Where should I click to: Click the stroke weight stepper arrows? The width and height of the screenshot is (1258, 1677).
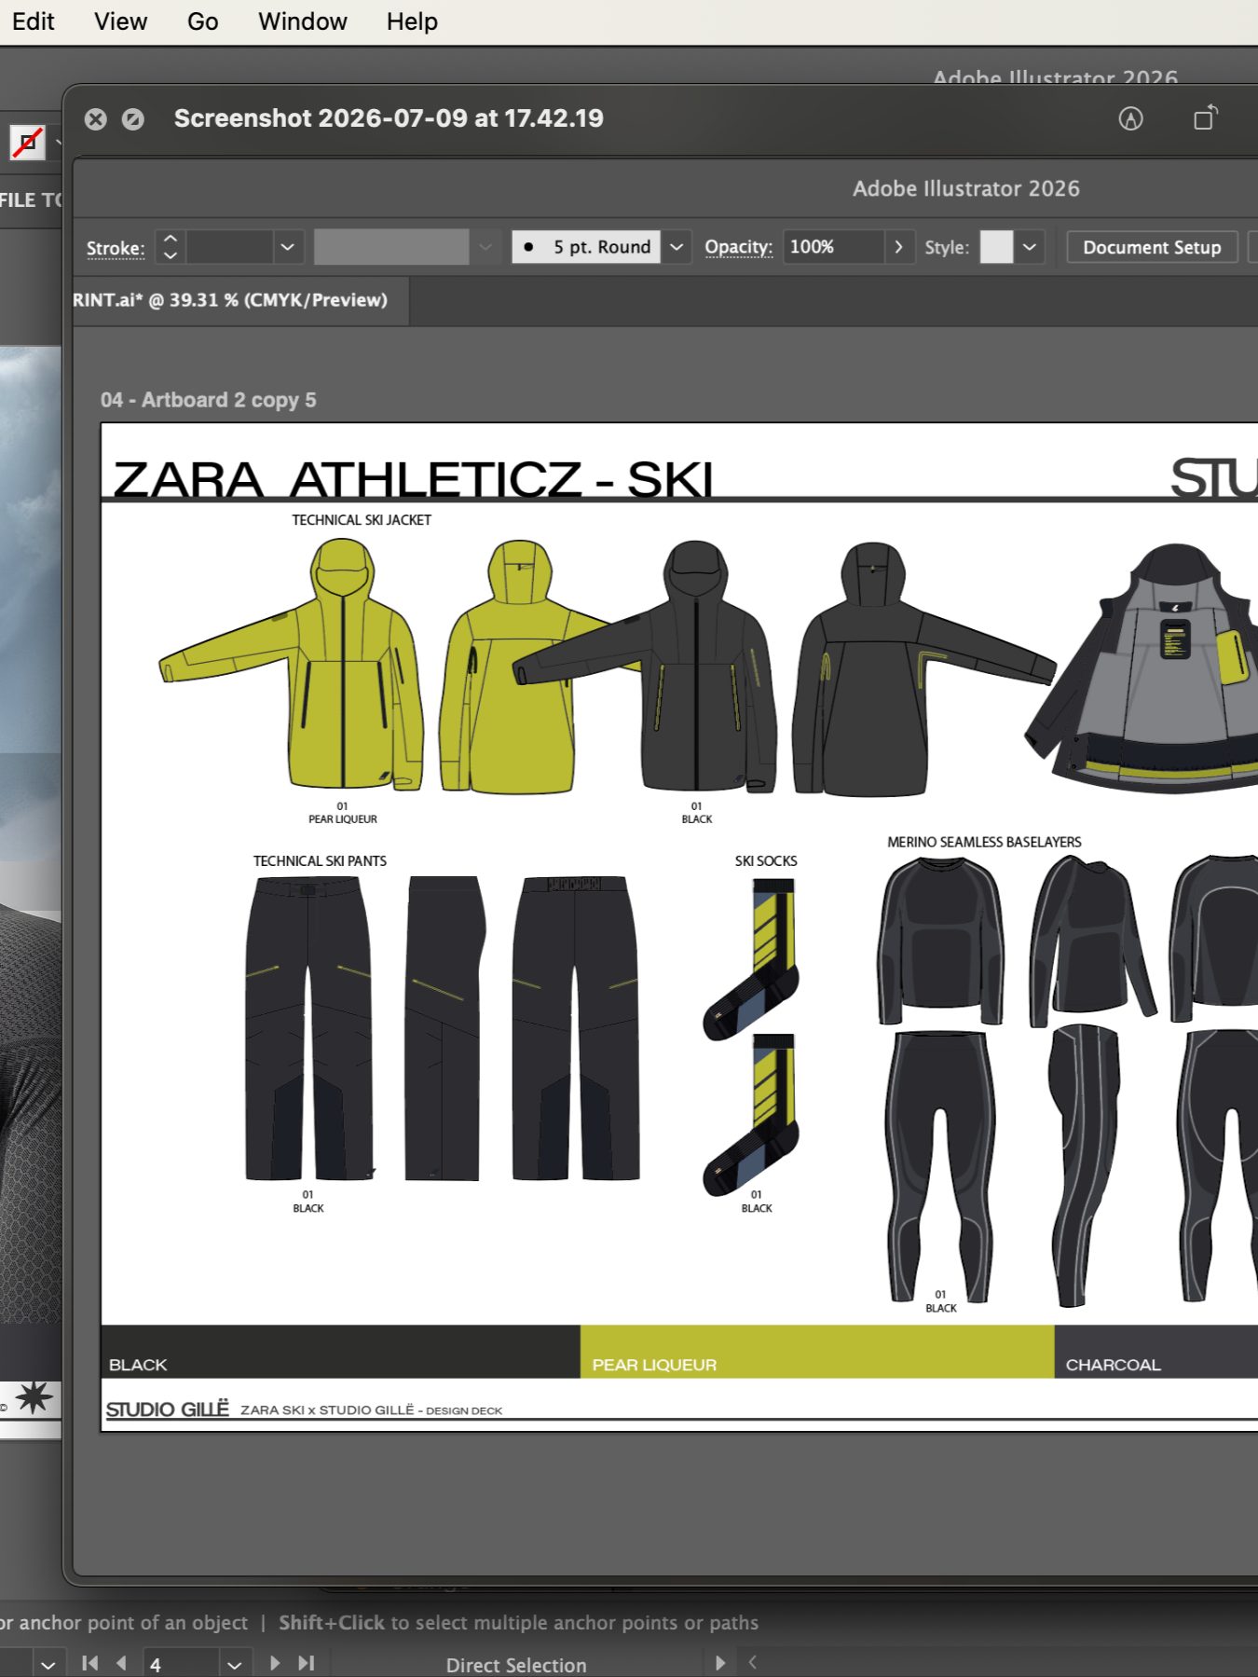171,247
